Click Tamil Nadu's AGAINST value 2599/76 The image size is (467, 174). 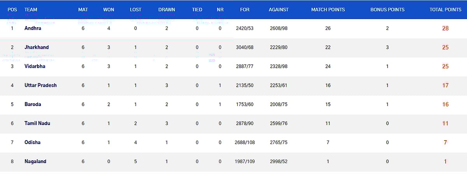point(278,123)
